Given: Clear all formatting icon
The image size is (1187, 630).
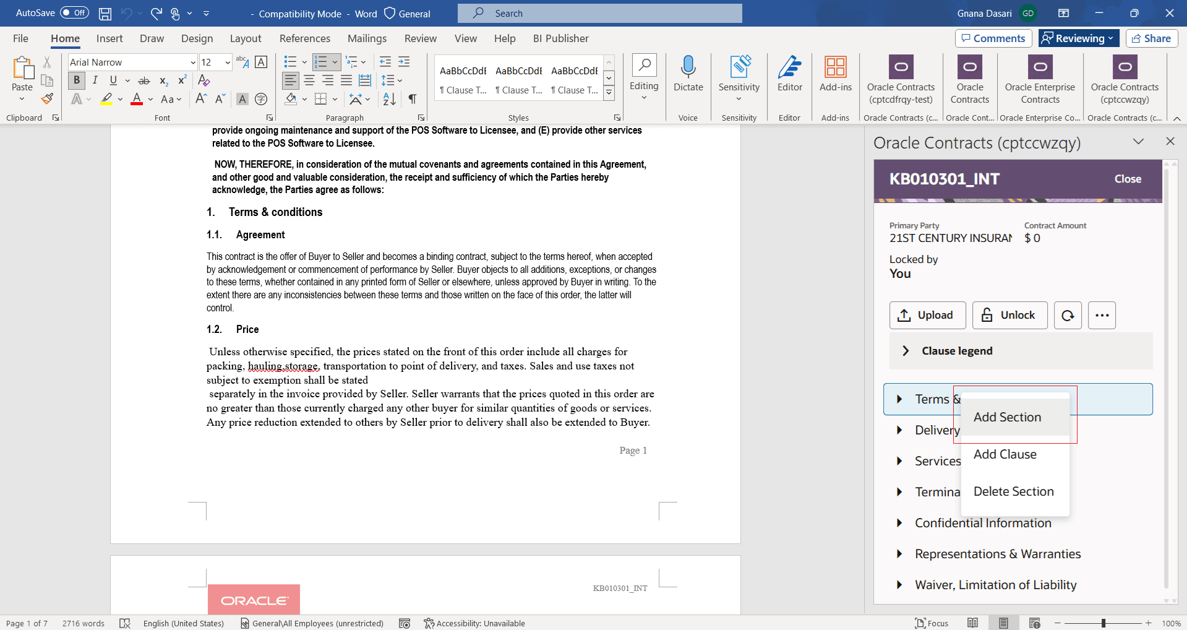Looking at the screenshot, I should coord(204,80).
